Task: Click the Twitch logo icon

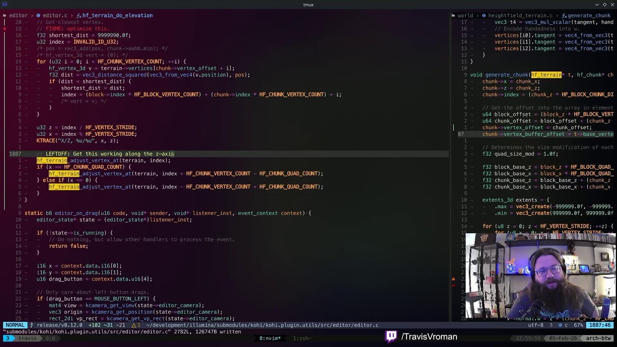Action: click(x=391, y=336)
